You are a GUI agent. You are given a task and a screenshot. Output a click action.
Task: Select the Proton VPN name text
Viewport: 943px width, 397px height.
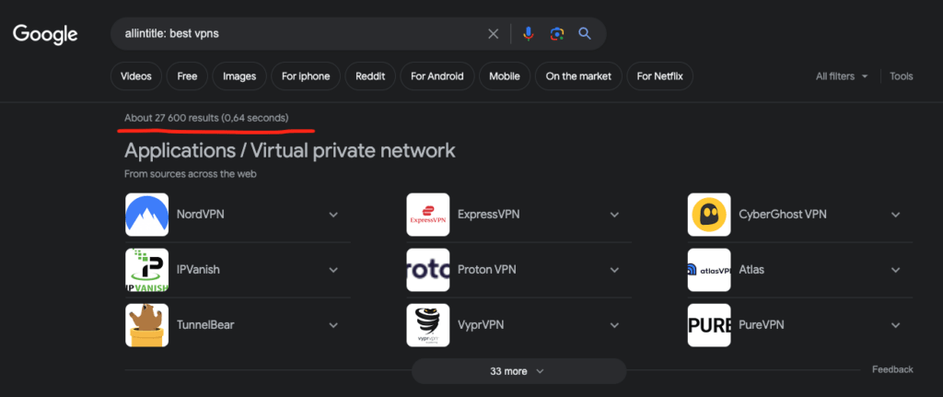click(x=486, y=270)
